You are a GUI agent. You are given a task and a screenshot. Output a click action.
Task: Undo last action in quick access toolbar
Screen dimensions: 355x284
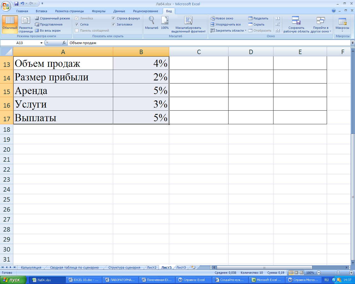22,4
